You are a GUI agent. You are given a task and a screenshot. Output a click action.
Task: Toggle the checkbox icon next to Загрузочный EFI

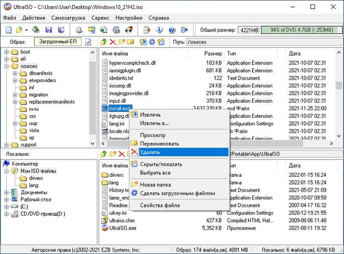(88, 42)
